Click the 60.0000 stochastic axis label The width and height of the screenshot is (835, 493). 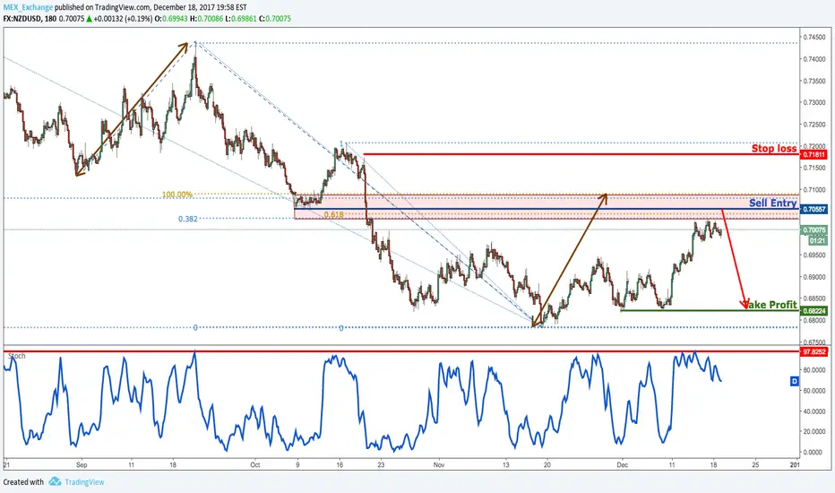click(814, 391)
